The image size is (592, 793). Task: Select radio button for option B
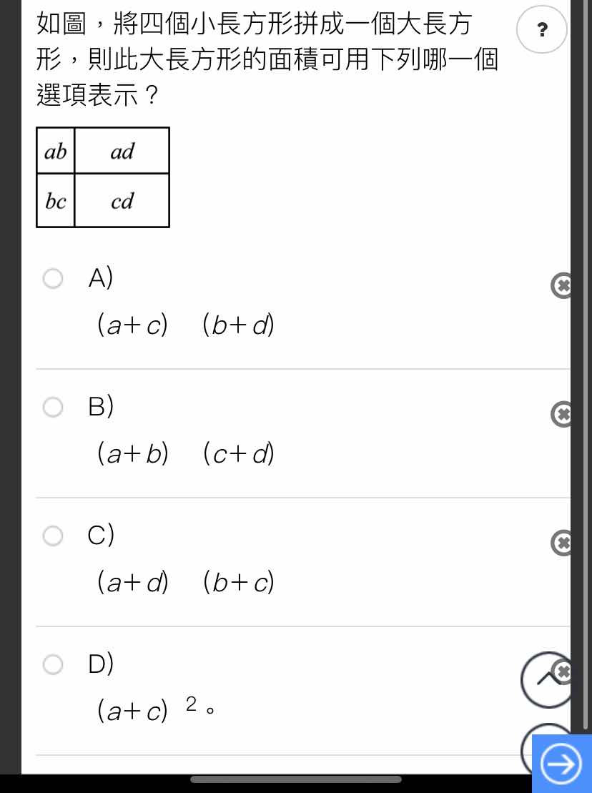(x=53, y=407)
